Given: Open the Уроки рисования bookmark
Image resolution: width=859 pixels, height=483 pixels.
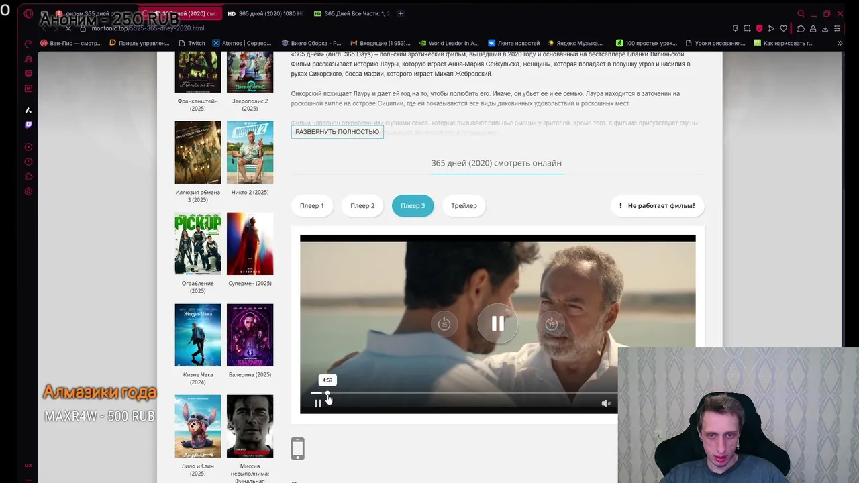Looking at the screenshot, I should (x=715, y=43).
